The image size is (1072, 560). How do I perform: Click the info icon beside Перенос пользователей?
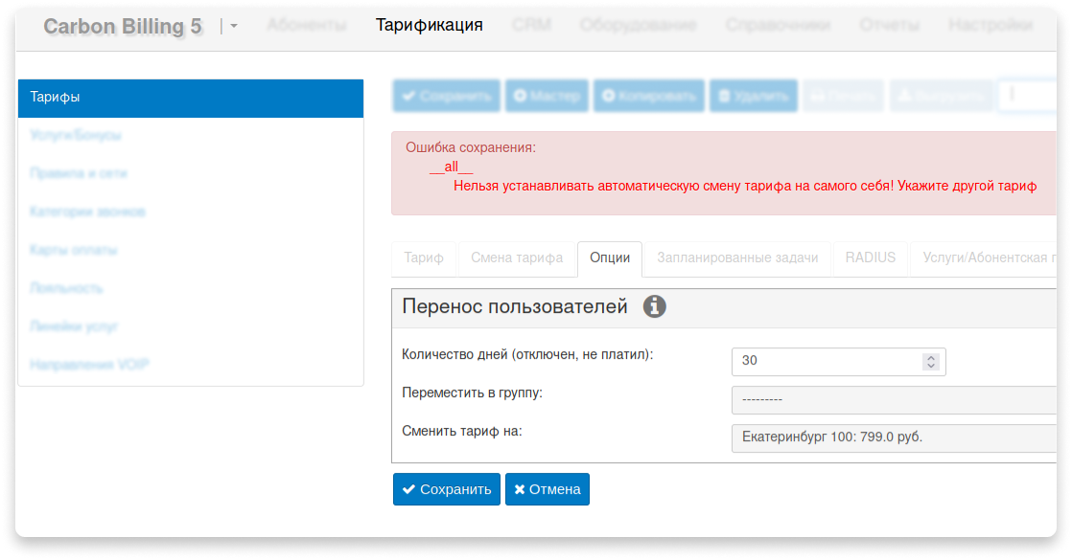click(x=654, y=306)
